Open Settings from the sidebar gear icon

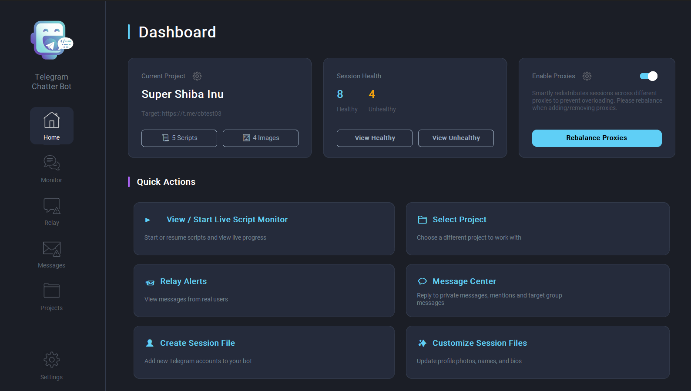[x=51, y=360]
